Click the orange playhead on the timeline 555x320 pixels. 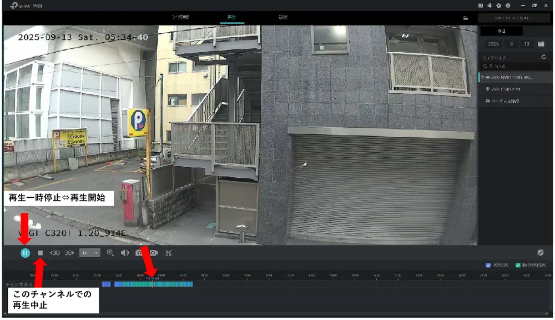pos(153,283)
